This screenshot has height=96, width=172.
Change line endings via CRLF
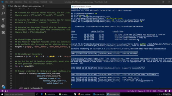pyautogui.click(x=154, y=91)
